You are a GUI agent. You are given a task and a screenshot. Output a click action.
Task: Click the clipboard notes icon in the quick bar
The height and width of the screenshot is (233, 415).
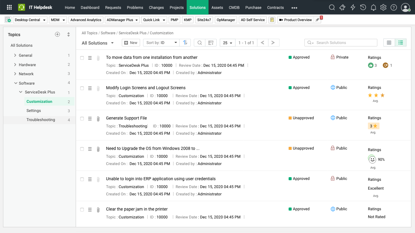272,20
